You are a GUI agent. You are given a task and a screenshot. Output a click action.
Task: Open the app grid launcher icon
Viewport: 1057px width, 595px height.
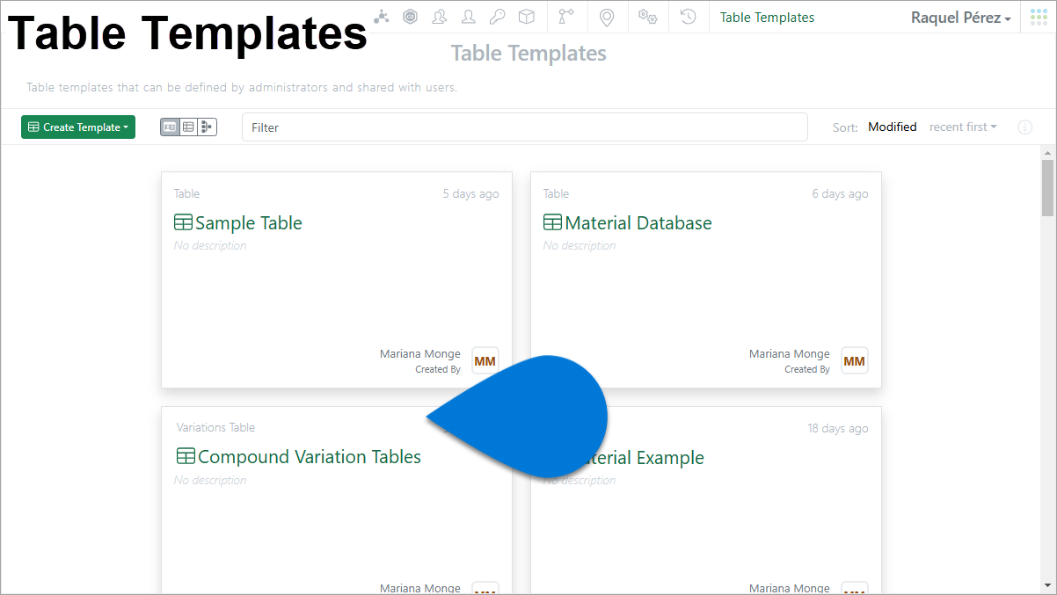1039,17
